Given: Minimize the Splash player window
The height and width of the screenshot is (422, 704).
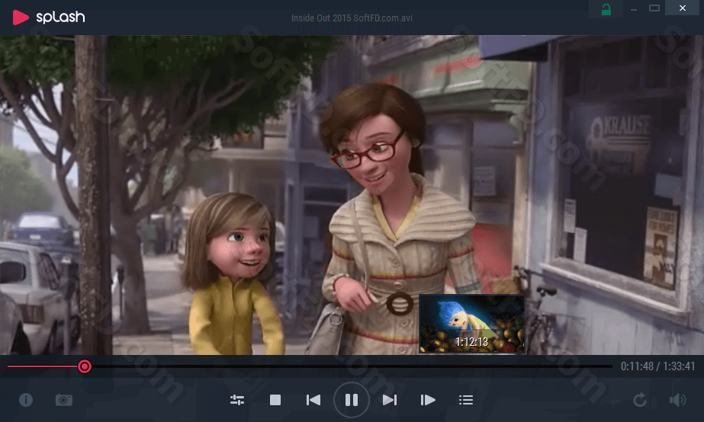Looking at the screenshot, I should click(x=634, y=8).
